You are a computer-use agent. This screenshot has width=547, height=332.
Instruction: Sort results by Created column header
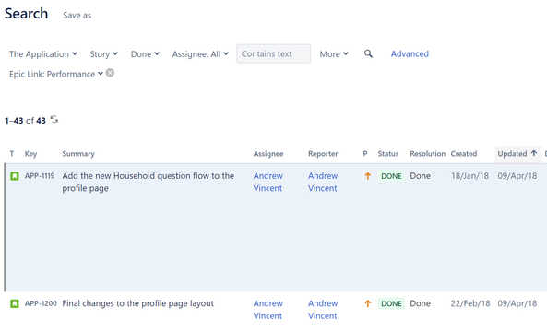(464, 154)
